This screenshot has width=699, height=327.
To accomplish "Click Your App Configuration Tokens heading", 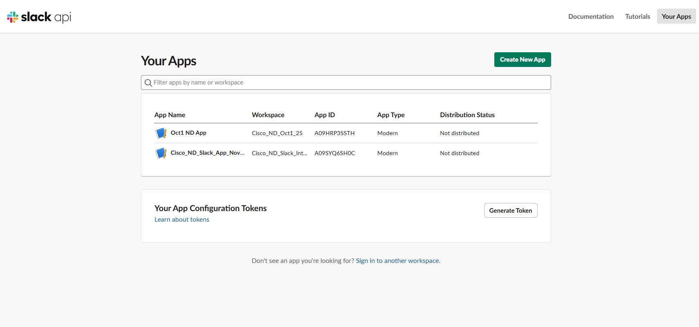I will tap(210, 208).
